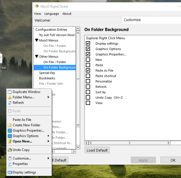Click the partially hidden All Default button
This screenshot has height=178, width=181.
pyautogui.click(x=60, y=160)
